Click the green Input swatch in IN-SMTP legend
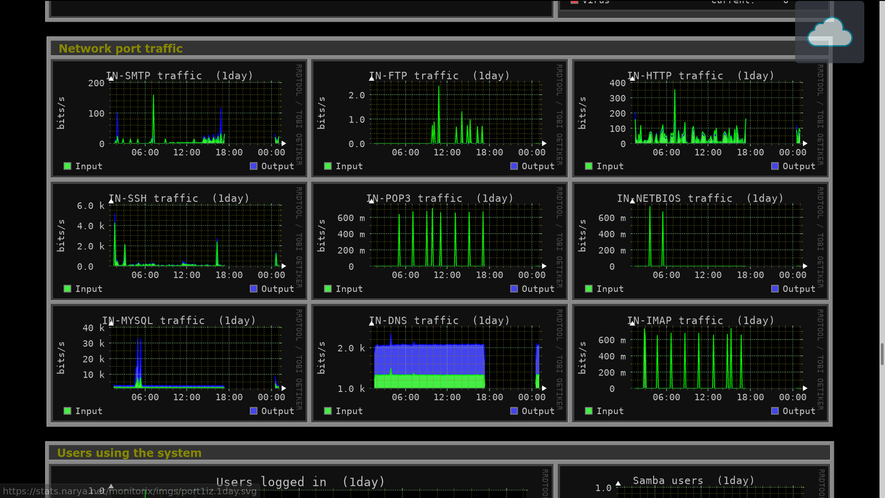This screenshot has width=885, height=498. point(68,166)
